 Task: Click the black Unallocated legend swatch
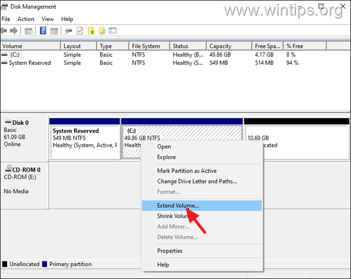5,264
